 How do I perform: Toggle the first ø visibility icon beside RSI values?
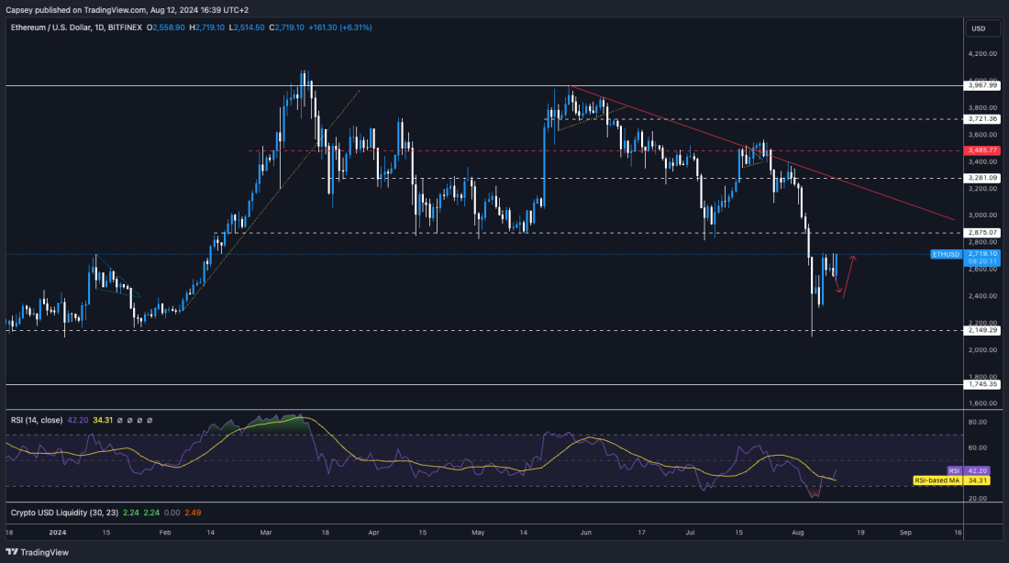pyautogui.click(x=119, y=419)
